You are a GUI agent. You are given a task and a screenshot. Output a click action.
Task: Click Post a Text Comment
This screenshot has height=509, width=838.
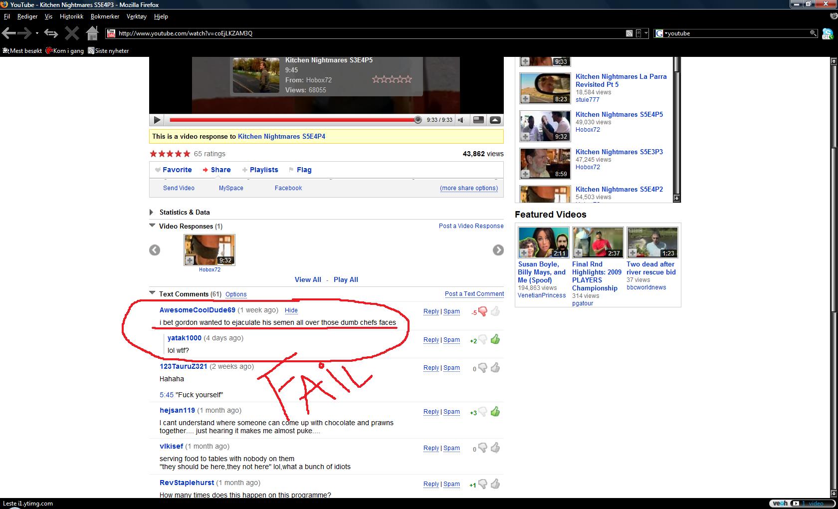click(x=474, y=294)
